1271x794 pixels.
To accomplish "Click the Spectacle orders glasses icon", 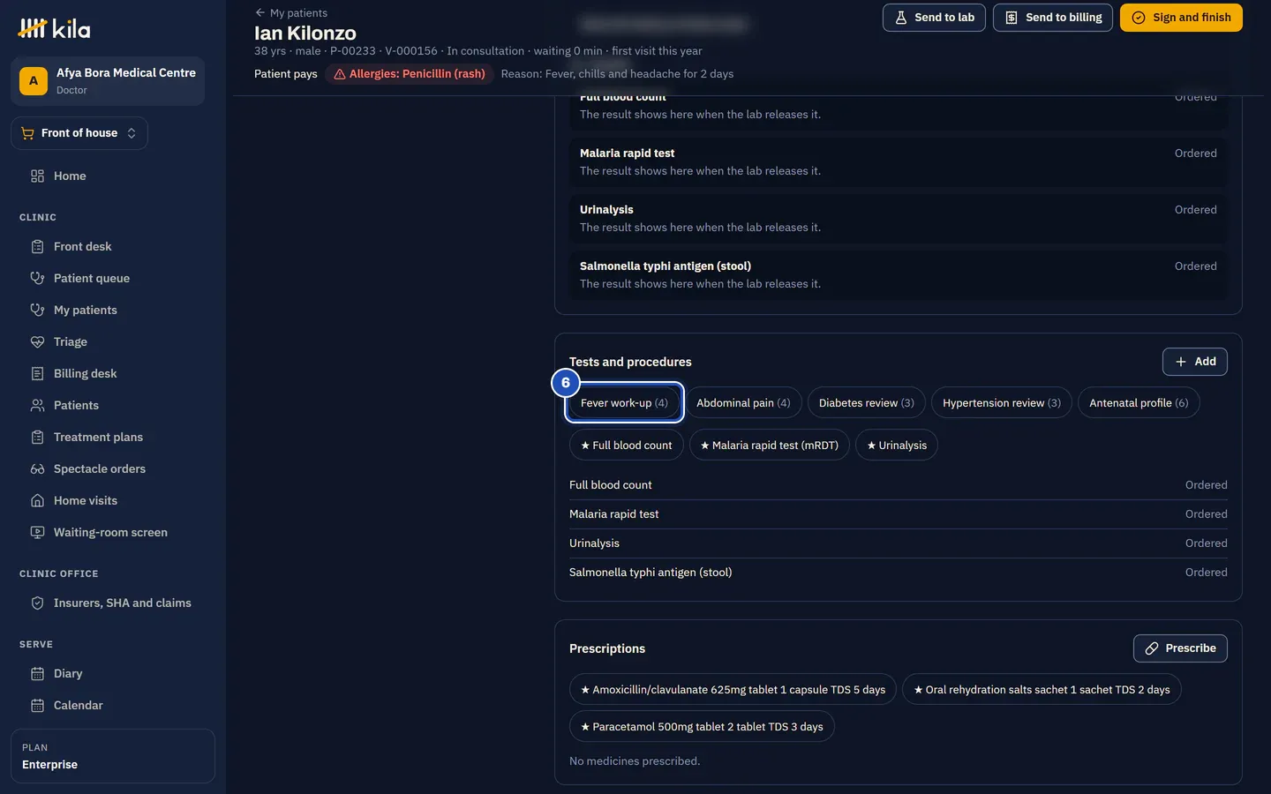I will coord(37,468).
